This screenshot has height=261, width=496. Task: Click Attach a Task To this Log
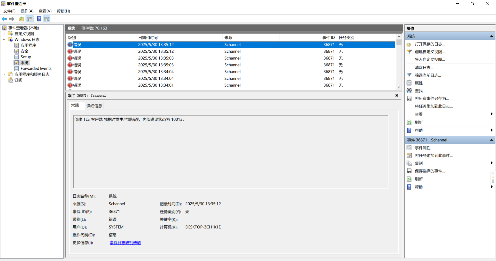(x=434, y=106)
